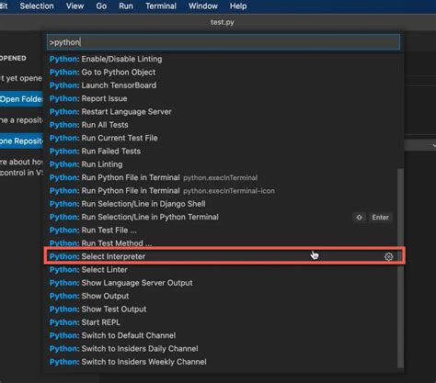Choose Python: Report Issue
This screenshot has height=383, width=436.
[224, 98]
